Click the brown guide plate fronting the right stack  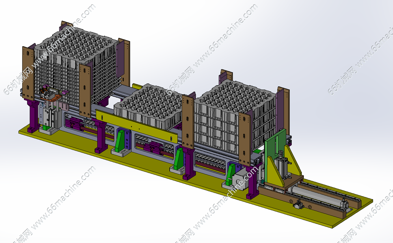pyautogui.click(x=245, y=139)
